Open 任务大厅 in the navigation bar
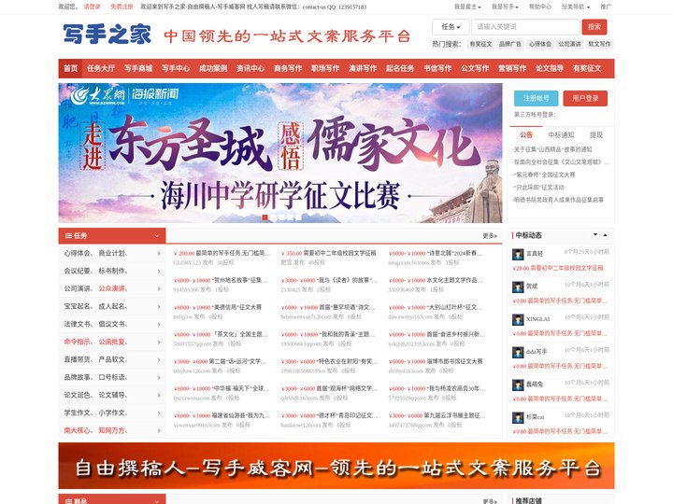 click(x=101, y=68)
